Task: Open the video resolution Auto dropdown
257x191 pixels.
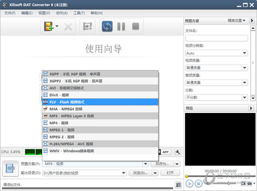Action: click(x=216, y=53)
